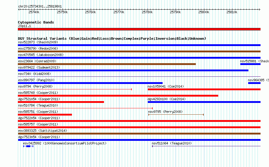
Task: Select the blue nsv979422 gain bar
Action: pyautogui.click(x=133, y=70)
